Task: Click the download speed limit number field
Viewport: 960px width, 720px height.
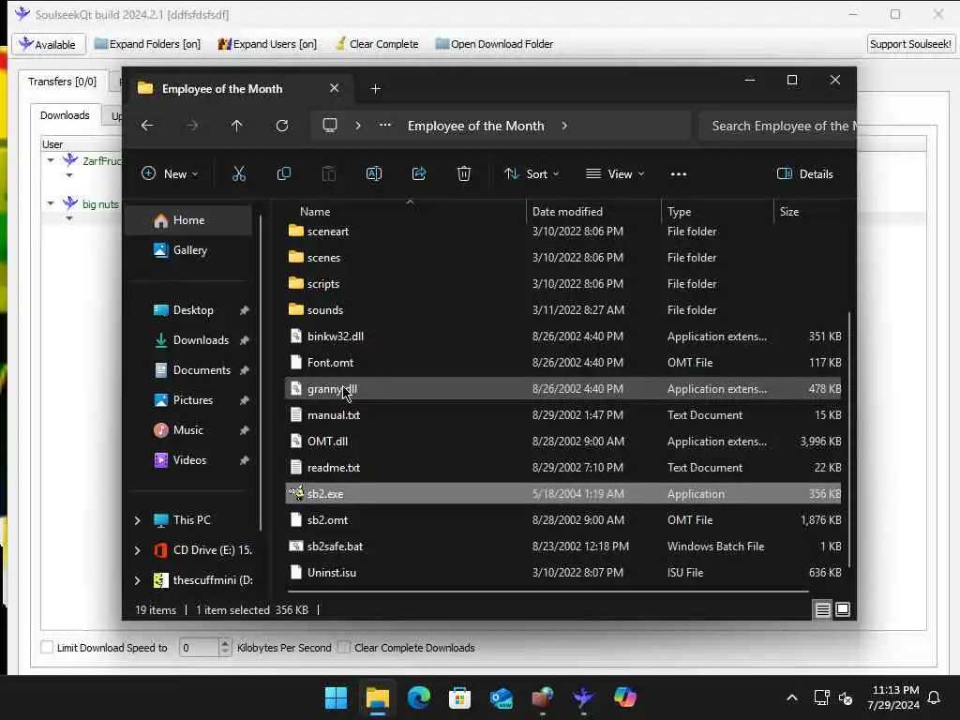Action: point(199,647)
